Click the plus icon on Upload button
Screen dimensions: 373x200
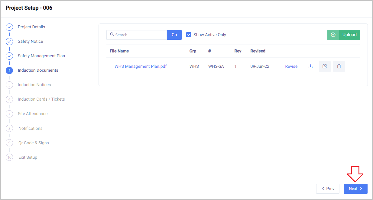[x=333, y=35]
